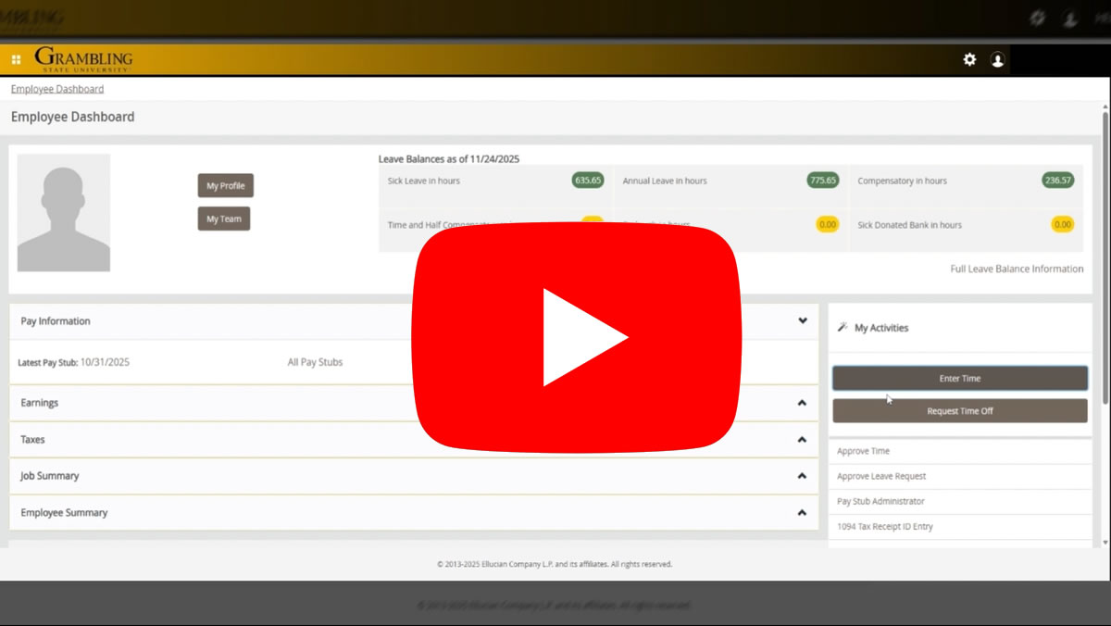Open Full Leave Balance Information link

click(1016, 269)
